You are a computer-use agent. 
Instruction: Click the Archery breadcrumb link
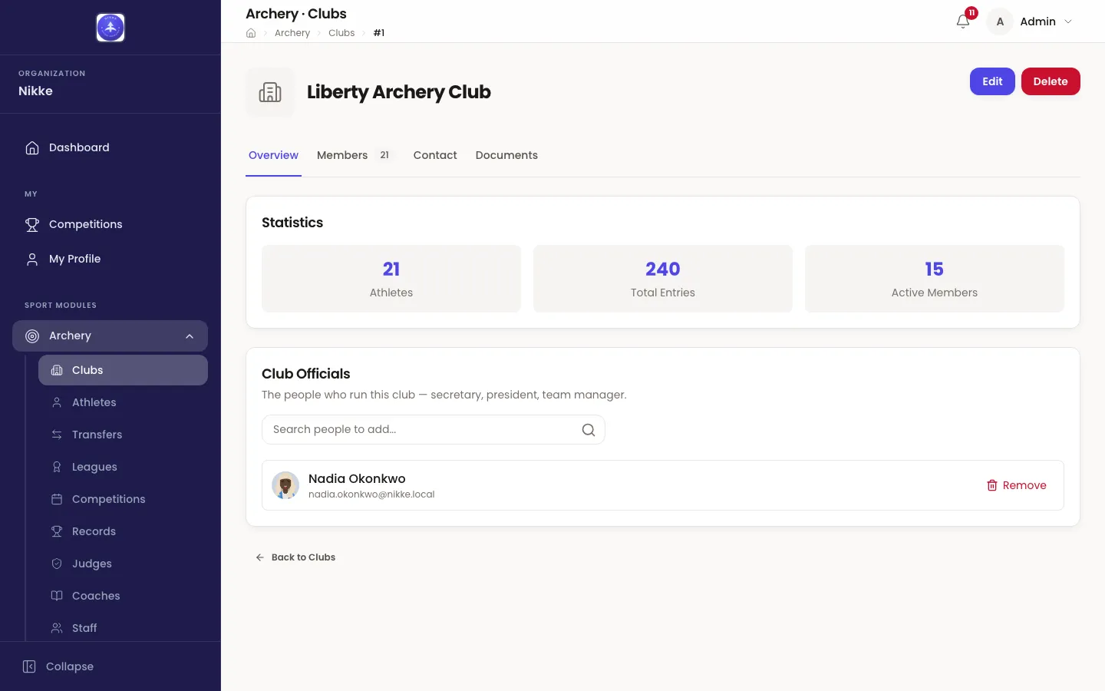click(292, 33)
